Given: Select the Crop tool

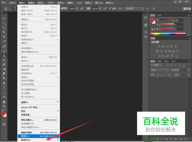Looking at the screenshot, I should click(x=4, y=37).
